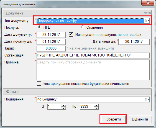The height and width of the screenshot is (128, 156).
Task: Increase the По value with up arrow
Action: [x=96, y=105]
